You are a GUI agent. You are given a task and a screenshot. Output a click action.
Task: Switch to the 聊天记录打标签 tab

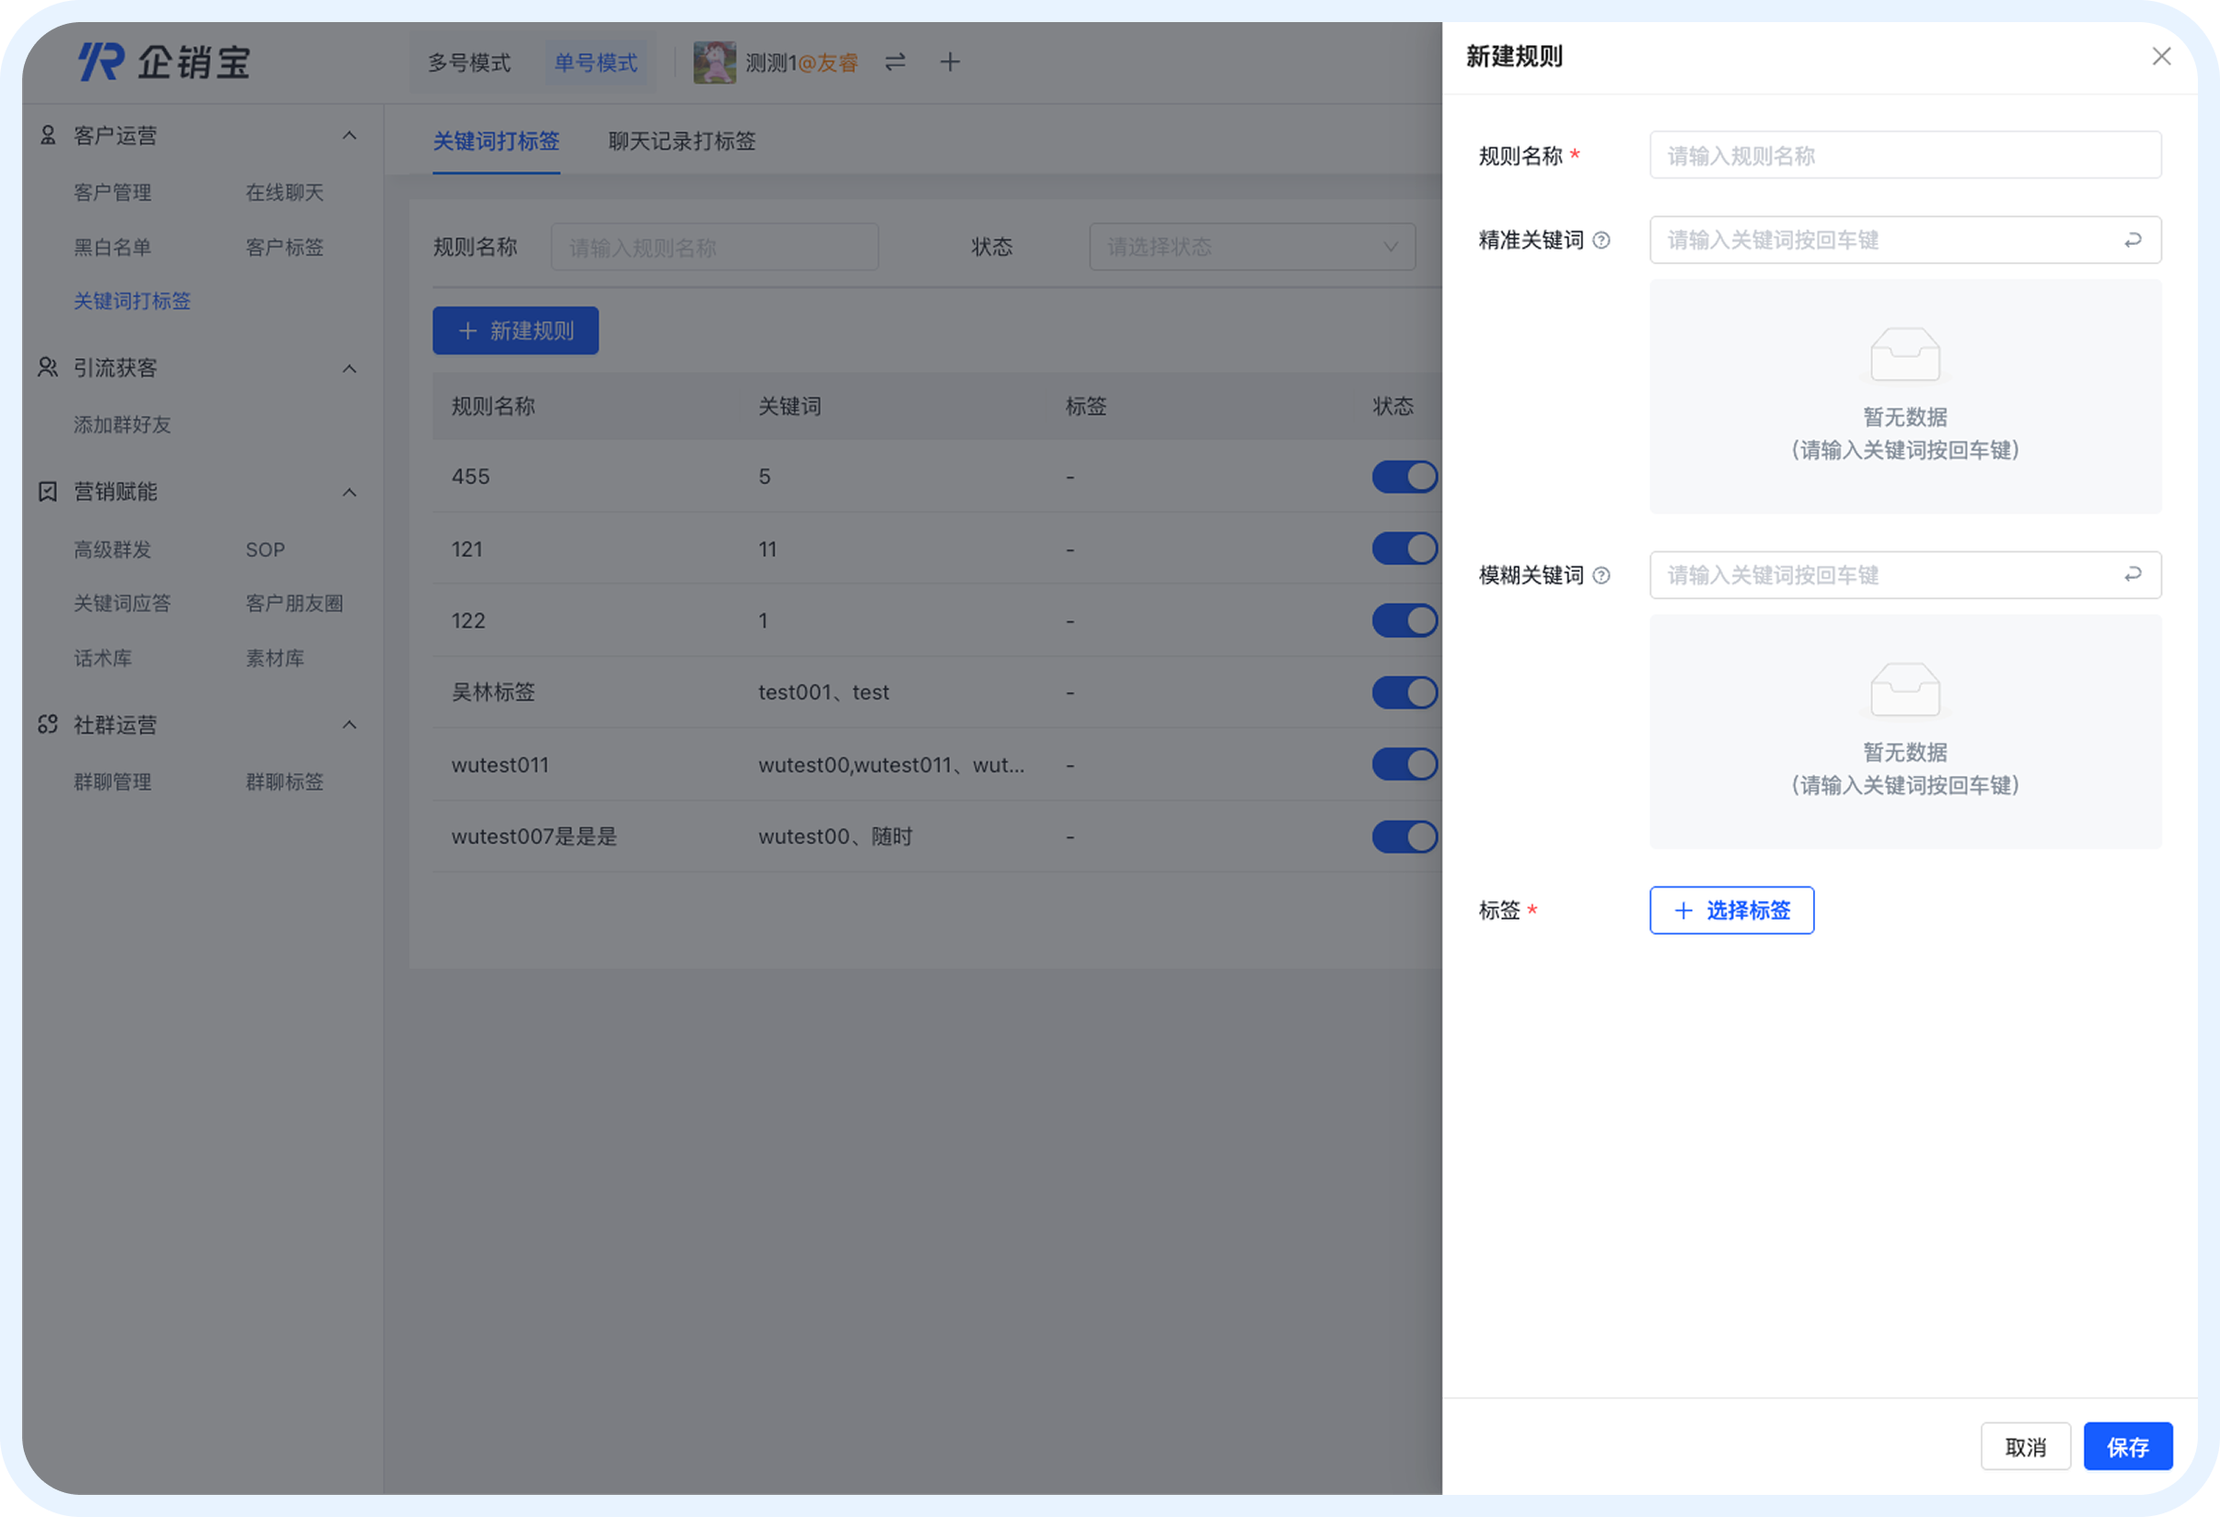(x=680, y=142)
